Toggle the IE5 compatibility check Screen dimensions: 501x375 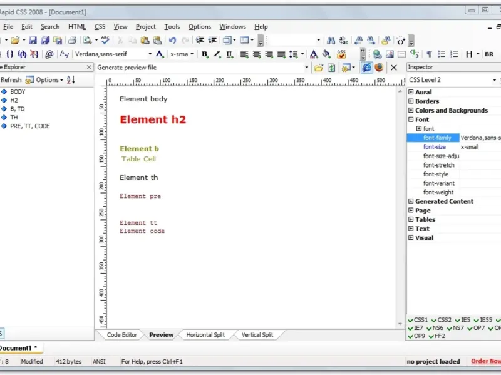(463, 320)
